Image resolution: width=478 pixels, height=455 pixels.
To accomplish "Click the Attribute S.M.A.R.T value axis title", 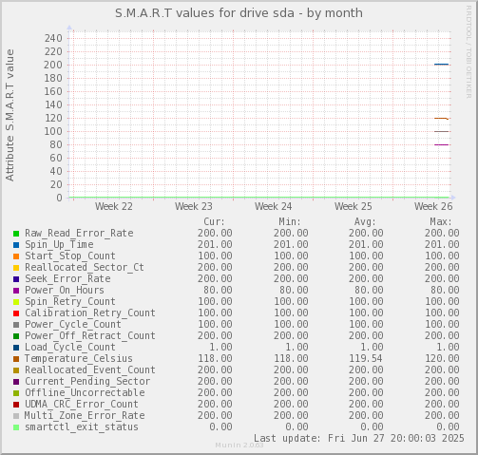I will [10, 115].
